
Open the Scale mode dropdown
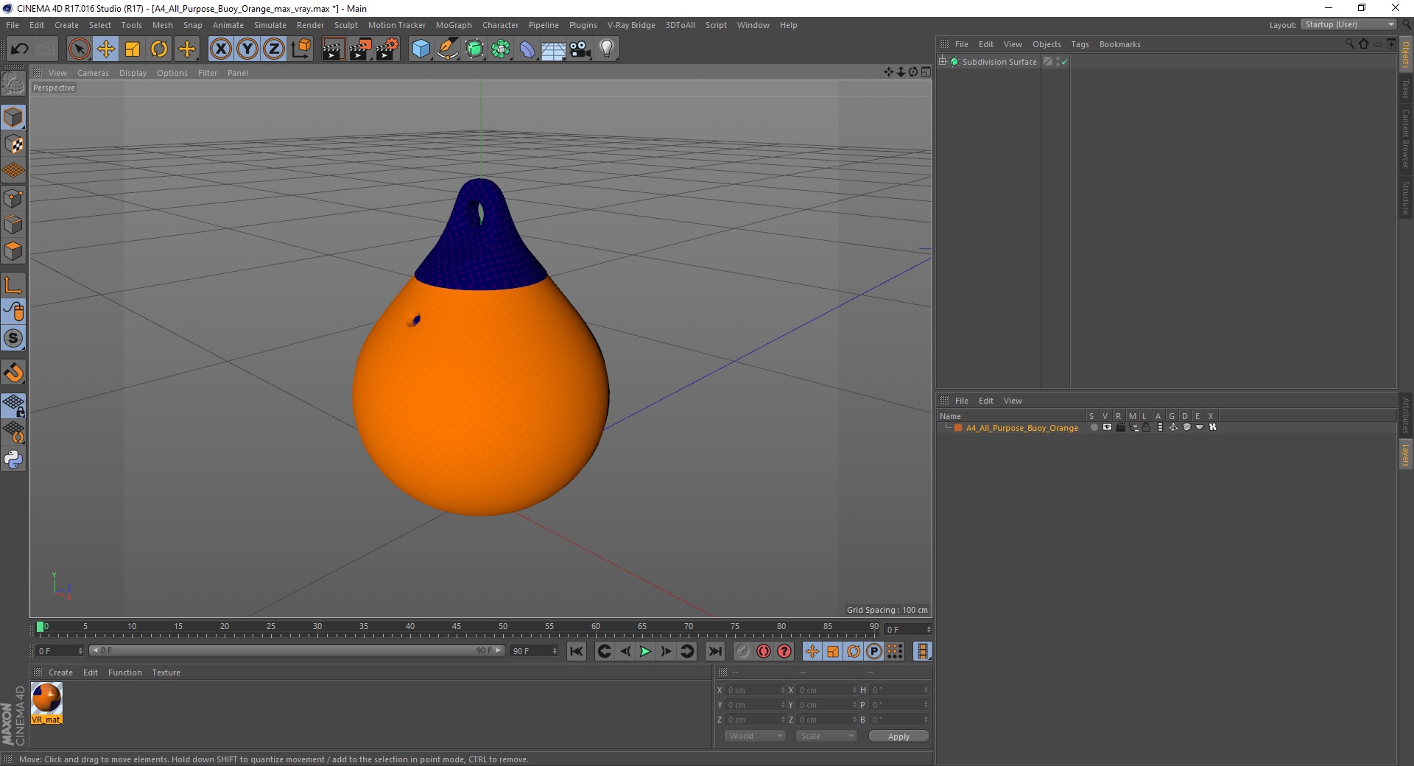coord(826,736)
